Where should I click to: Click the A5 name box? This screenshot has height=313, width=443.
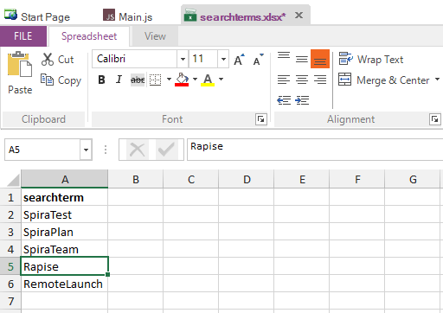click(42, 150)
